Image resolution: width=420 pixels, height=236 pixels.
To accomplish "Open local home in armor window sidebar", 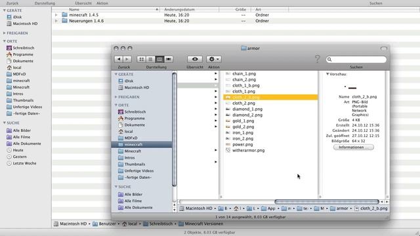I will [x=125, y=131].
